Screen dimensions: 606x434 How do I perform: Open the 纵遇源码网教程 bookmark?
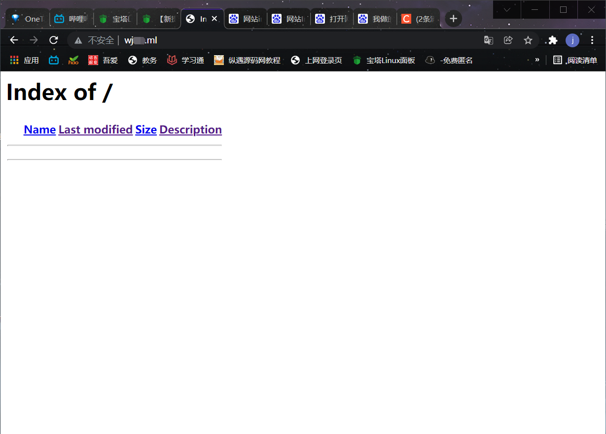[247, 60]
